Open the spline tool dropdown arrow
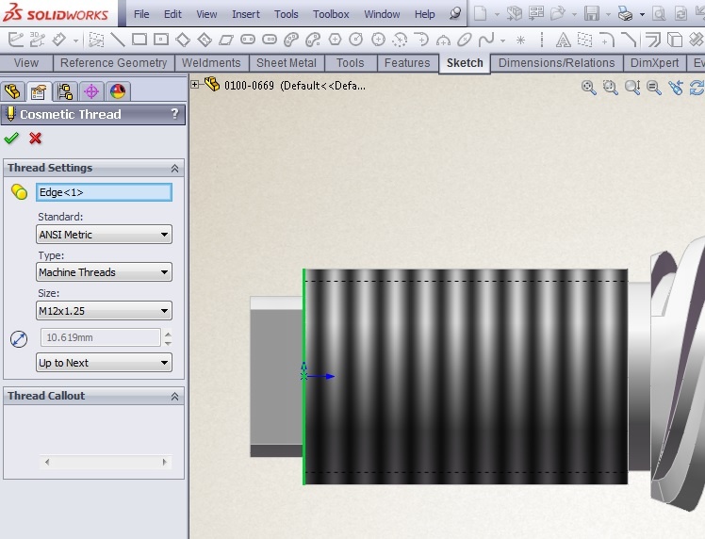The width and height of the screenshot is (705, 539). 502,41
